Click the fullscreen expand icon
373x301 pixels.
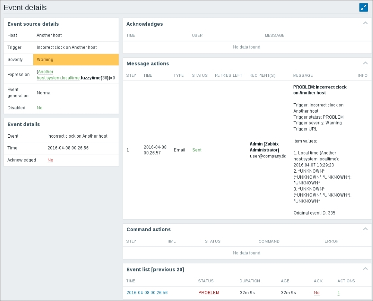click(363, 7)
